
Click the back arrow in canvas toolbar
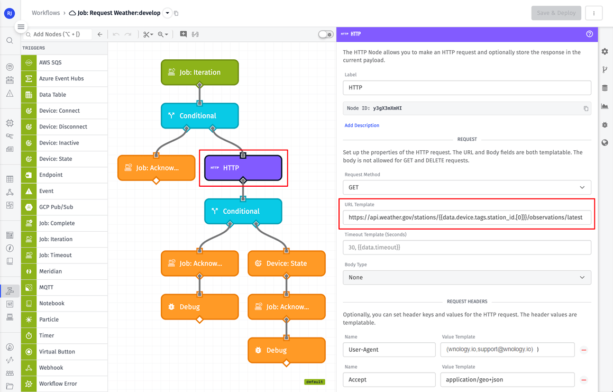pyautogui.click(x=99, y=34)
